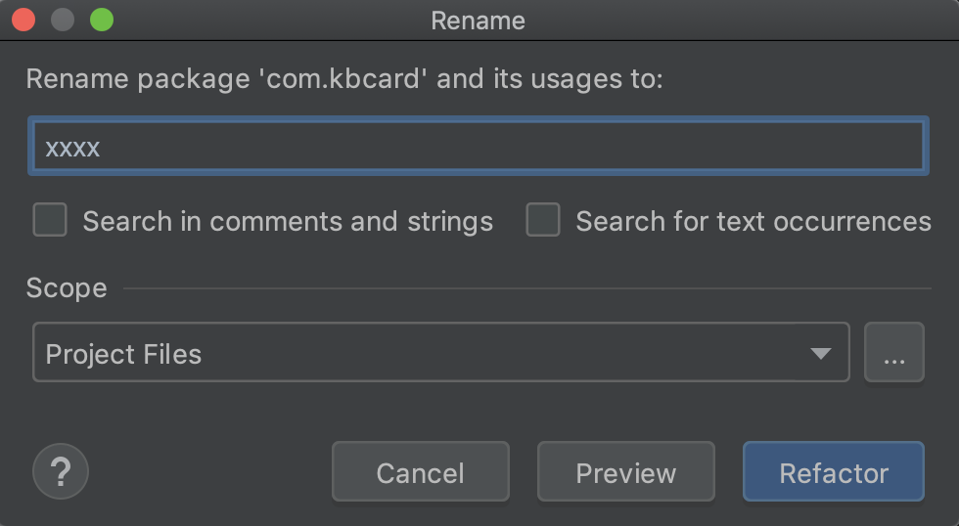Open help with the question mark icon
The height and width of the screenshot is (526, 959).
point(61,471)
